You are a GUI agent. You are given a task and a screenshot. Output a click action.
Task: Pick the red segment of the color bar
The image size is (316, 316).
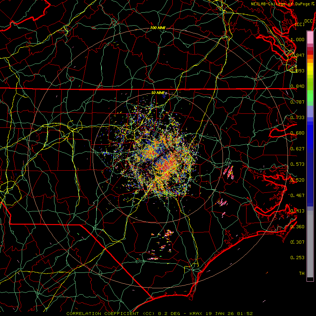[310, 53]
